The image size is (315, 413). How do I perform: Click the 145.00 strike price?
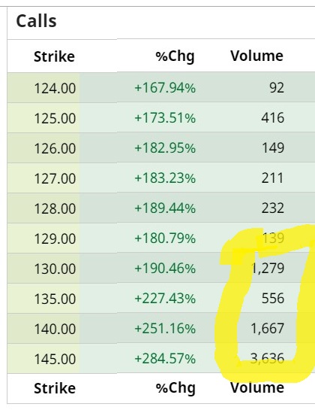pyautogui.click(x=55, y=359)
